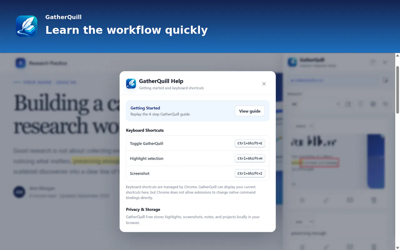
Task: Click the page scrollbar down arrow
Action: [397, 247]
